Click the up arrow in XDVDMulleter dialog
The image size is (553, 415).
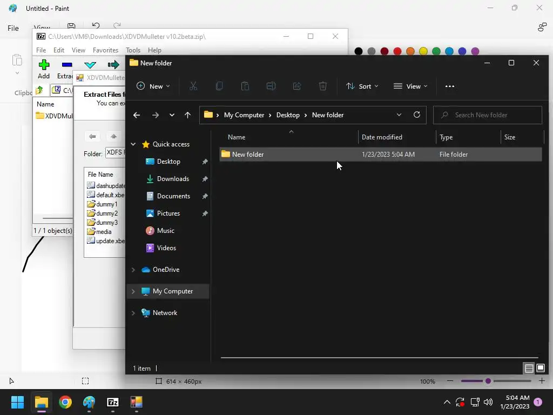click(113, 136)
